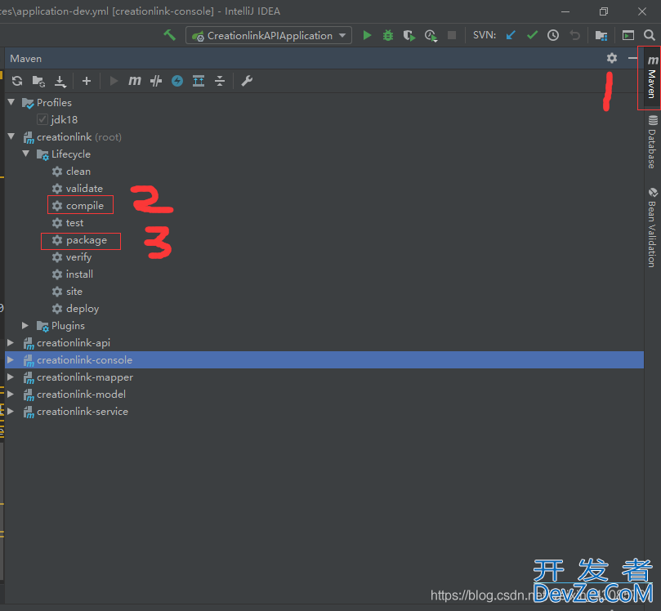
Task: Collapse the creationlink (root) node
Action: coord(11,136)
